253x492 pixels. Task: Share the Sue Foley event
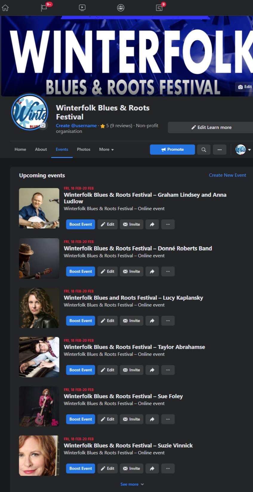152,419
